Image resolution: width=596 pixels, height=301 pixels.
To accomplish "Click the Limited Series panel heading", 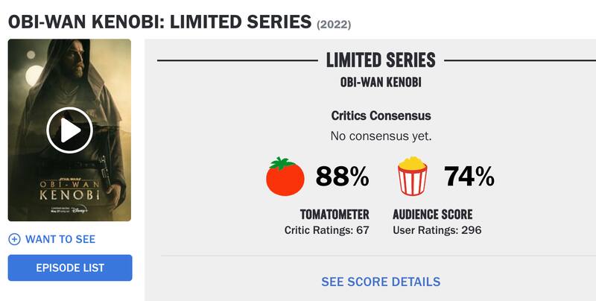I will (381, 60).
